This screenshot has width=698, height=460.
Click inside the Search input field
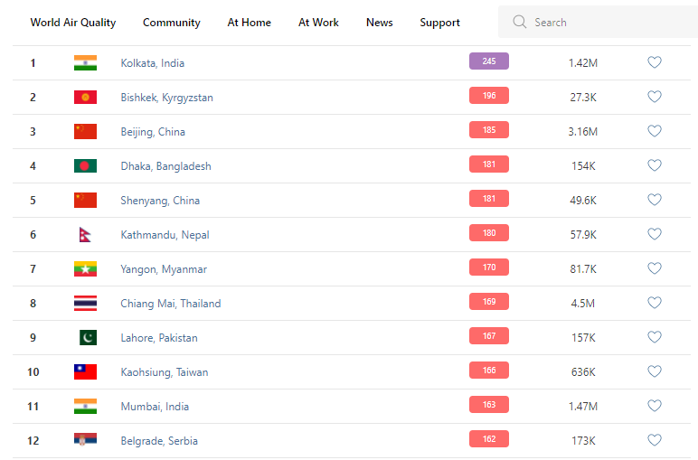[x=606, y=23]
